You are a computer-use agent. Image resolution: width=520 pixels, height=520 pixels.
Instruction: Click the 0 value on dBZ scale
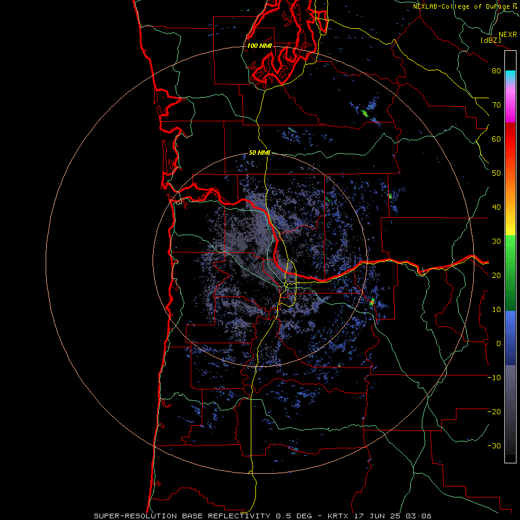point(499,344)
